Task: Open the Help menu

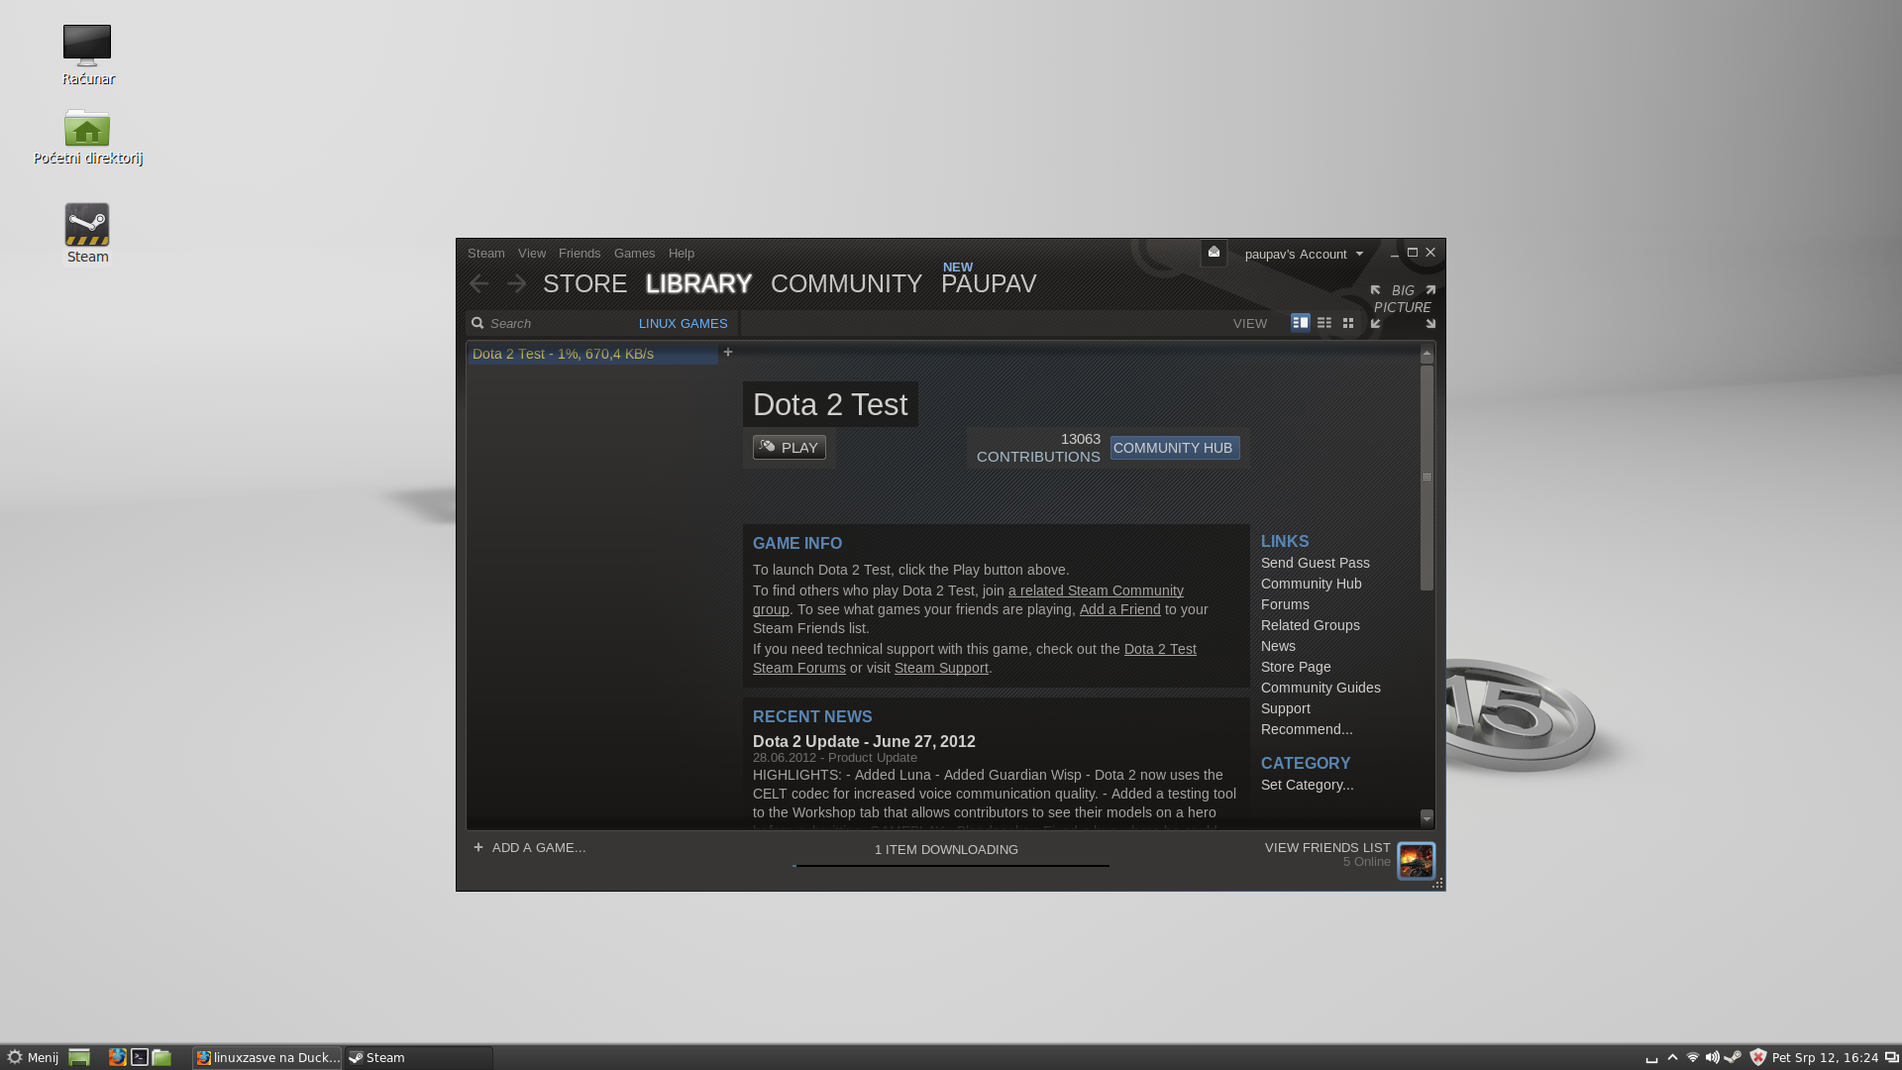Action: 682,254
